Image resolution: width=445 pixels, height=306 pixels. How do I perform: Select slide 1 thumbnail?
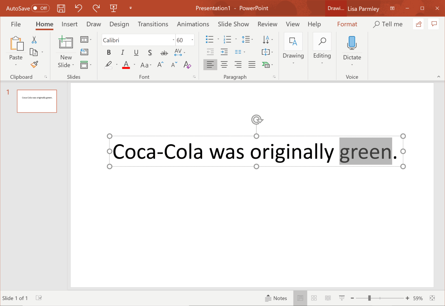pos(37,101)
